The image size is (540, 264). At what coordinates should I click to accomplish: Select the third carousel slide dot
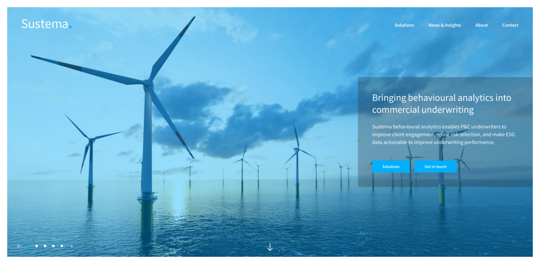(45, 246)
